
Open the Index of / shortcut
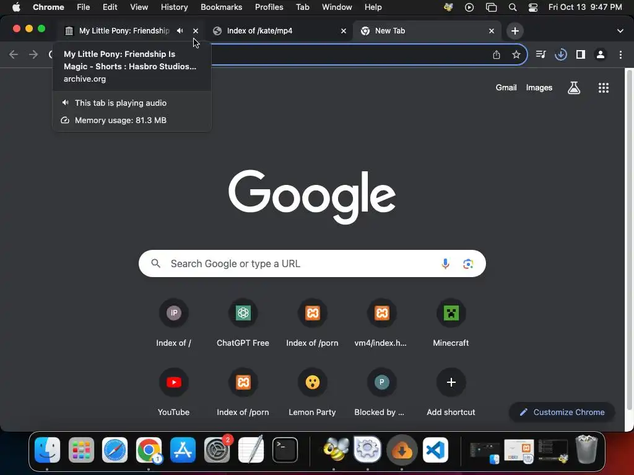tap(173, 323)
